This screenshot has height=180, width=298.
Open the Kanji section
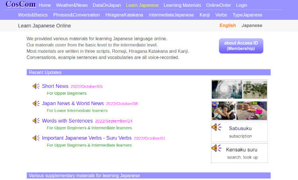[x=205, y=15]
